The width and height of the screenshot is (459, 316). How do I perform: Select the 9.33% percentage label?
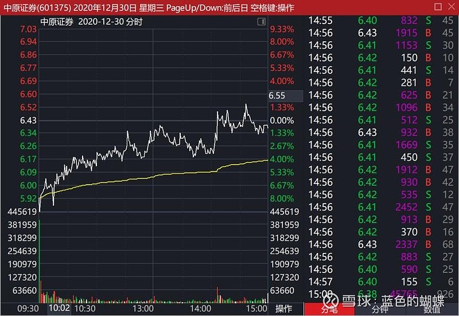pos(282,29)
